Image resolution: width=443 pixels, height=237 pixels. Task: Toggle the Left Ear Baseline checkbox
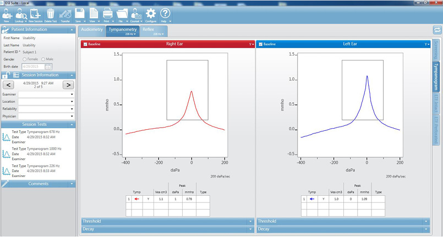tap(260, 44)
